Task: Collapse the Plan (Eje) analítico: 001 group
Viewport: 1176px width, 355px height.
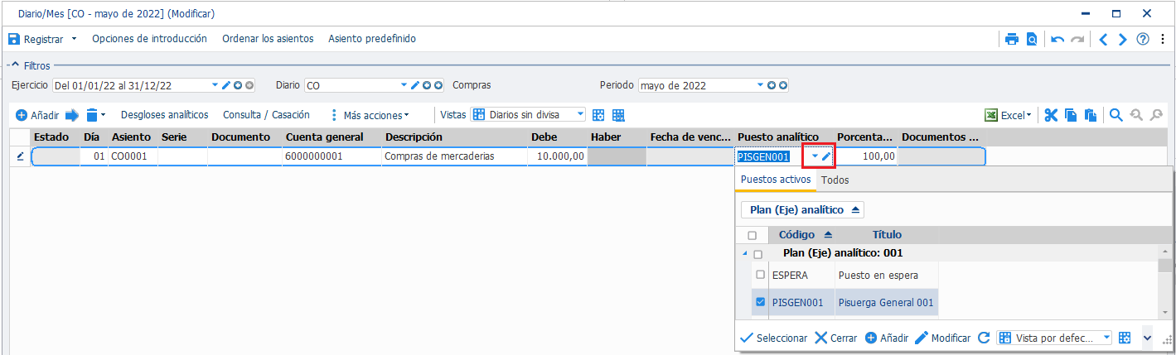Action: pyautogui.click(x=743, y=253)
